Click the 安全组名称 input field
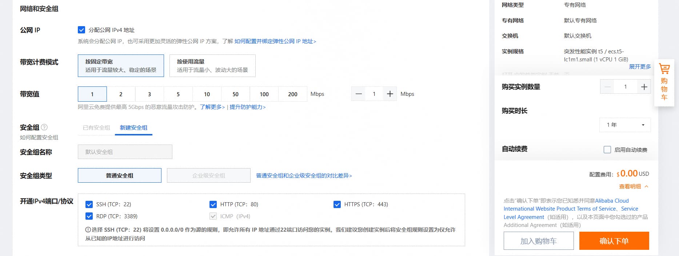Screen dimensions: 679x256 point(125,152)
